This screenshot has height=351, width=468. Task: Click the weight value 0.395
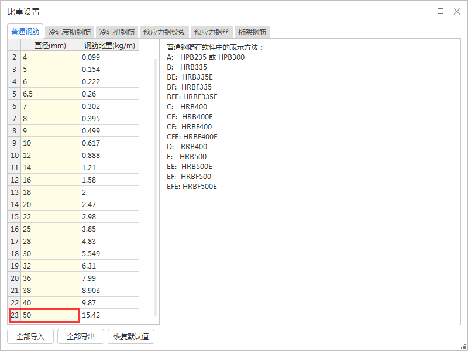[x=109, y=119]
